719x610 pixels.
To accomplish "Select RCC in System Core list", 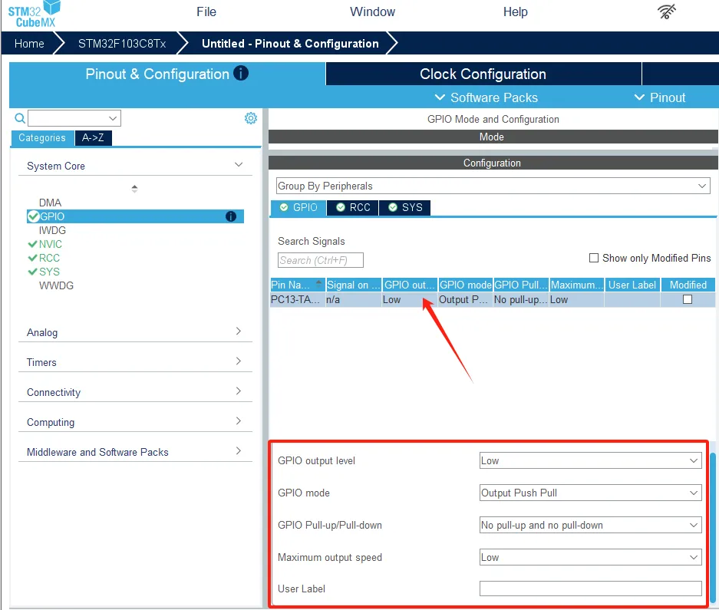I will tap(49, 258).
